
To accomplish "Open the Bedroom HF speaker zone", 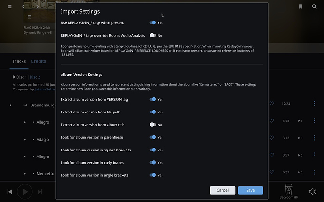I will pos(289,191).
